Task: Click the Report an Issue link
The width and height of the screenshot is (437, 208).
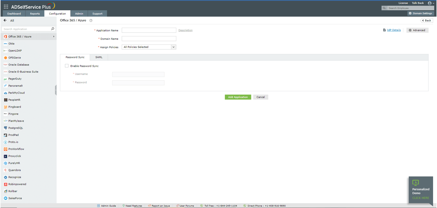Action: 161,206
